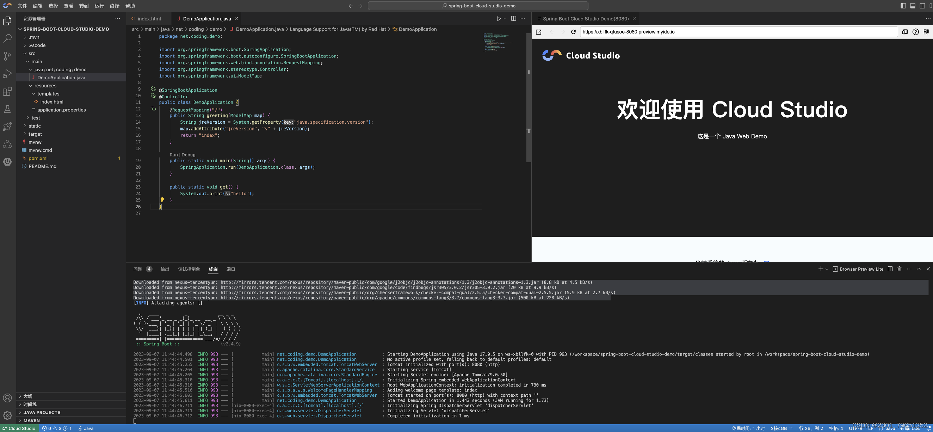Screen dimensions: 933x432
Task: Toggle bottom panel visibility
Action: pos(913,6)
